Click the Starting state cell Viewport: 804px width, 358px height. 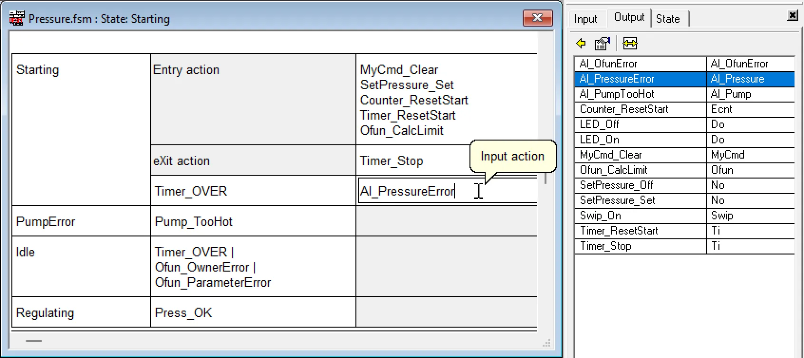[81, 129]
